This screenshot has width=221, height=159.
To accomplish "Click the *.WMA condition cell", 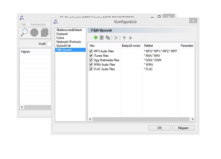I will [148, 64].
